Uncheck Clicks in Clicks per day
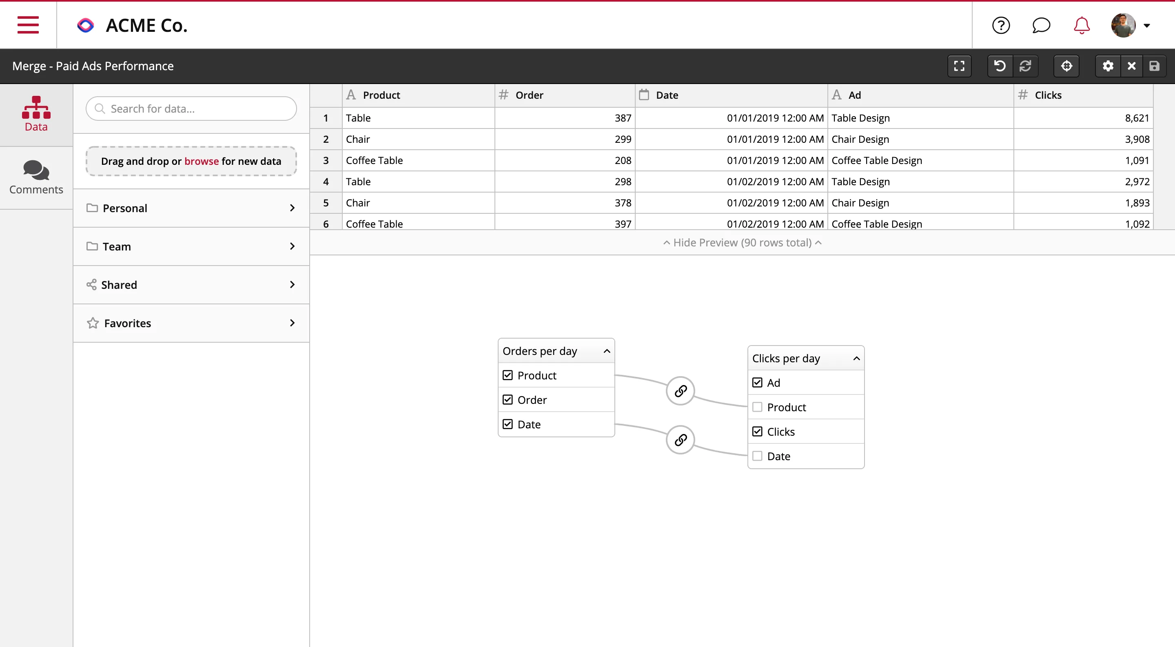This screenshot has height=647, width=1175. [757, 432]
